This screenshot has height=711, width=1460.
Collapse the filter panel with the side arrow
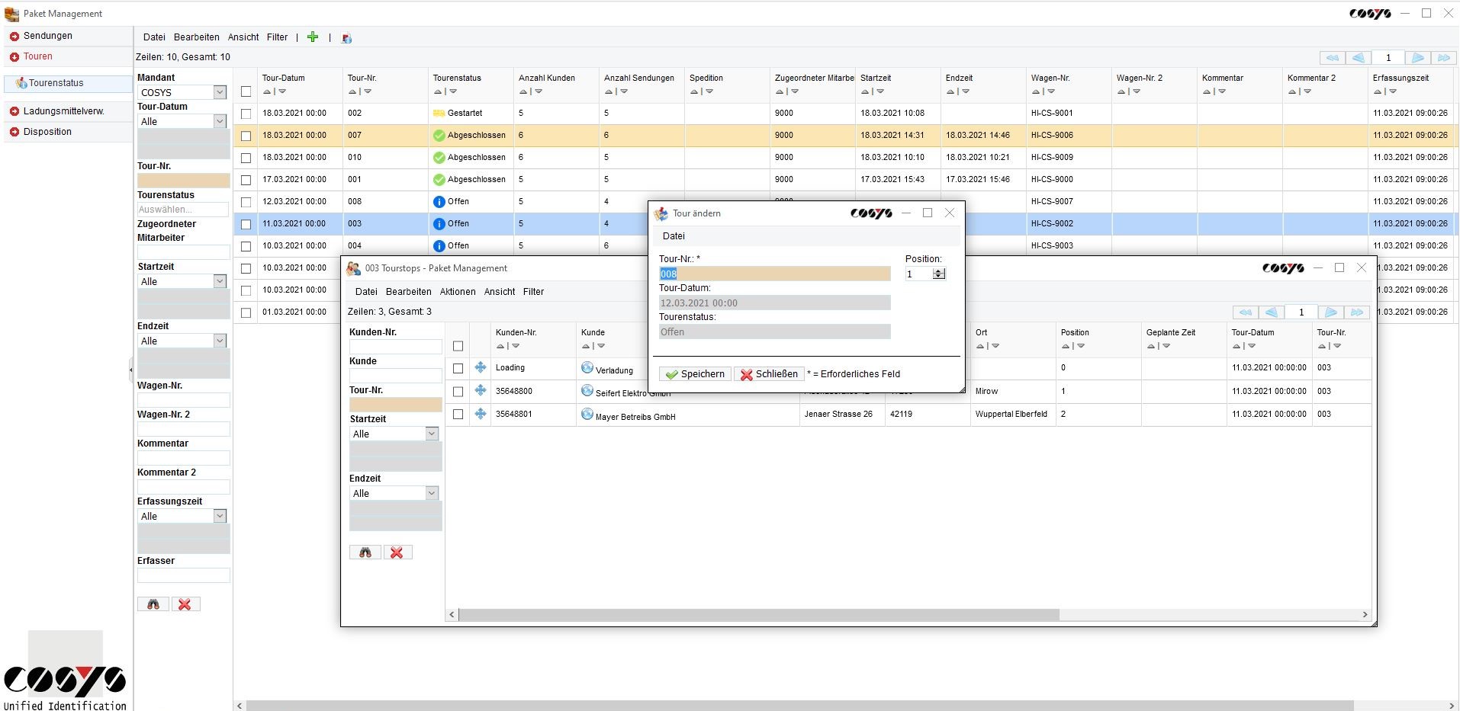(130, 370)
